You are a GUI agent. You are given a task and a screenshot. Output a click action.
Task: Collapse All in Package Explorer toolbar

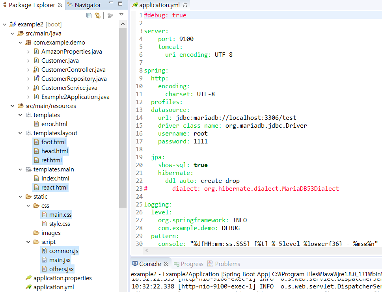[x=89, y=16]
